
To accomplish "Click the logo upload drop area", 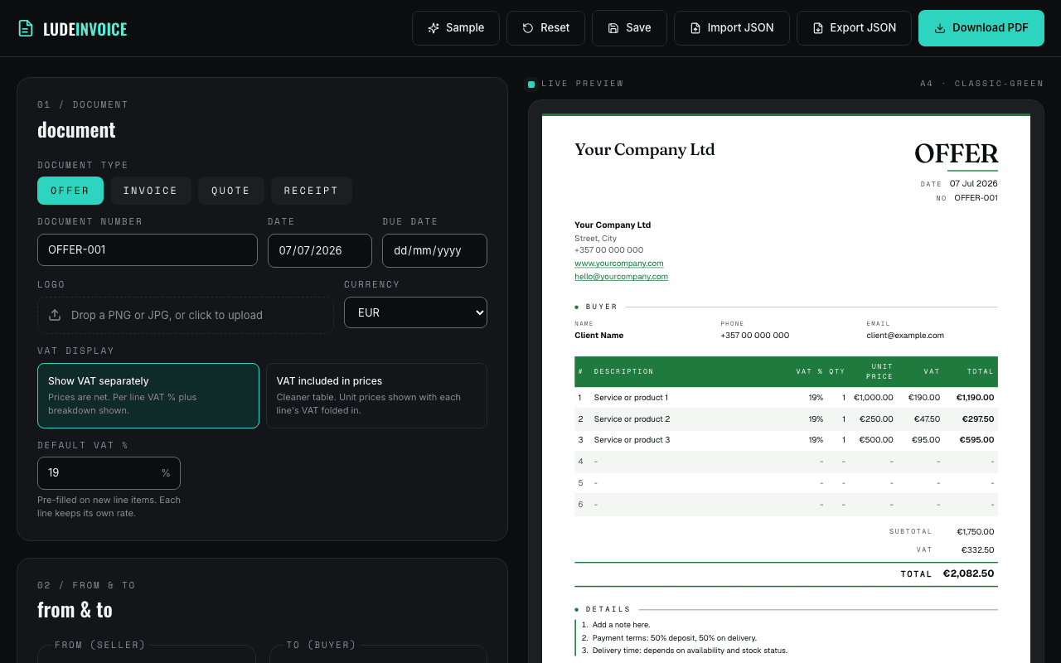I will pos(186,315).
